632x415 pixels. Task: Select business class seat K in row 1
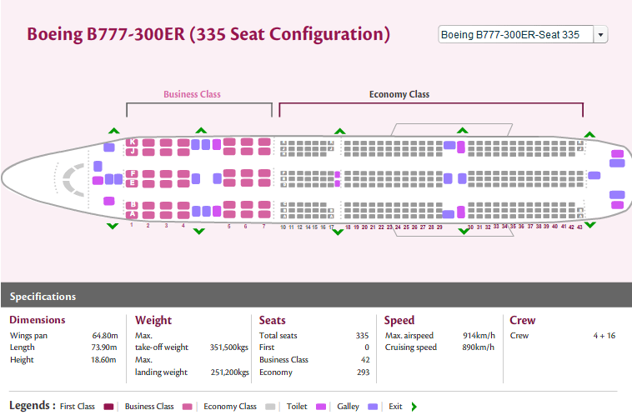pyautogui.click(x=132, y=142)
